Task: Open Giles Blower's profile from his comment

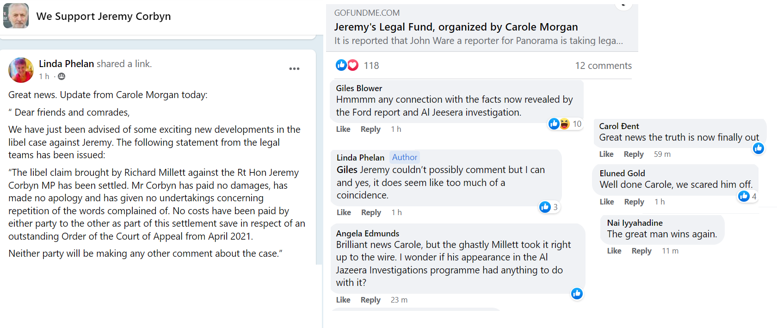Action: [359, 88]
